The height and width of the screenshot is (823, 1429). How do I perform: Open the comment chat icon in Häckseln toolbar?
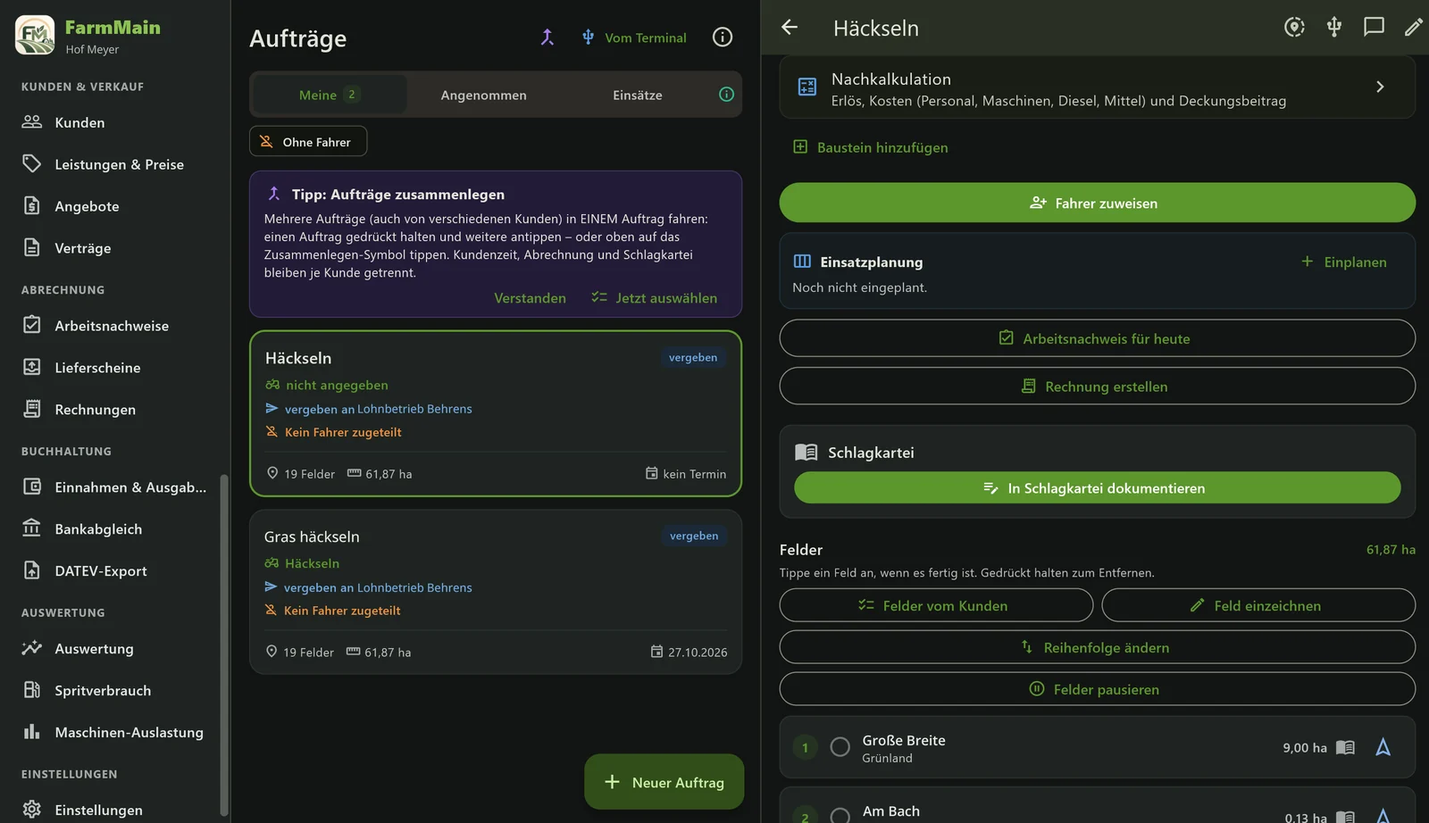tap(1374, 27)
